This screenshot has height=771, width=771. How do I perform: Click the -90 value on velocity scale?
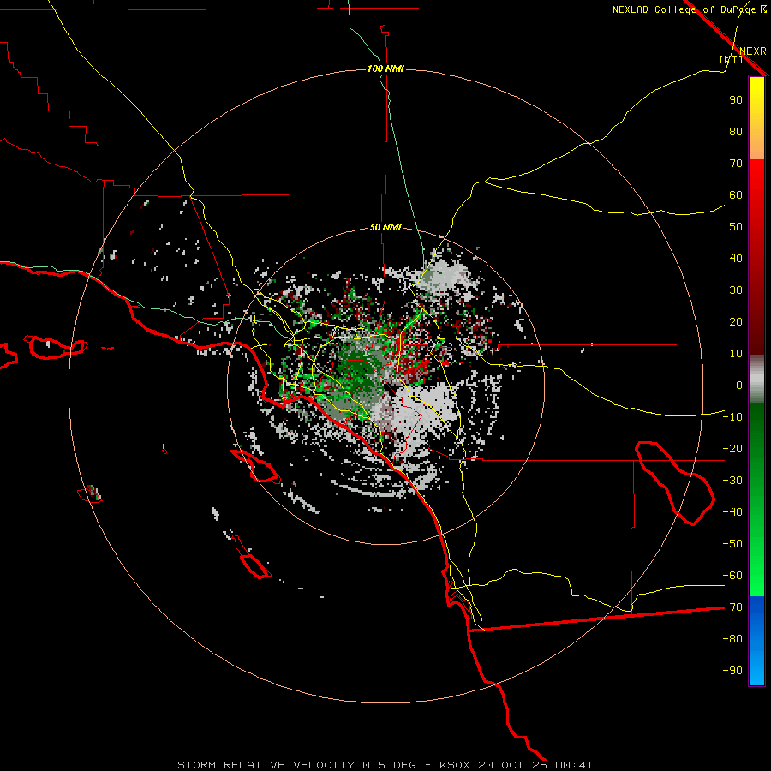tap(732, 671)
